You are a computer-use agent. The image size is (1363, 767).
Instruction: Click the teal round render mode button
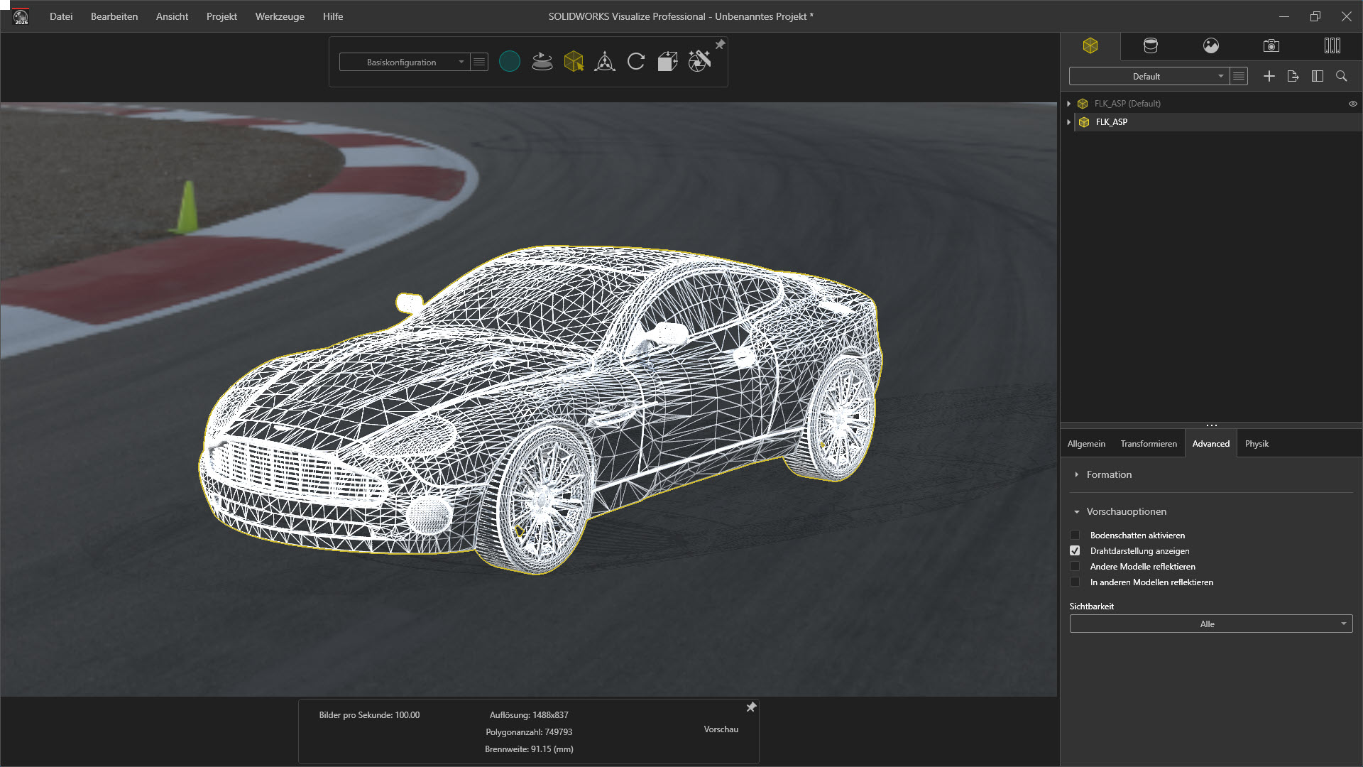point(510,62)
